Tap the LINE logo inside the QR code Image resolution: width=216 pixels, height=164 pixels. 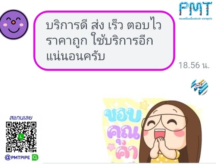(21, 137)
